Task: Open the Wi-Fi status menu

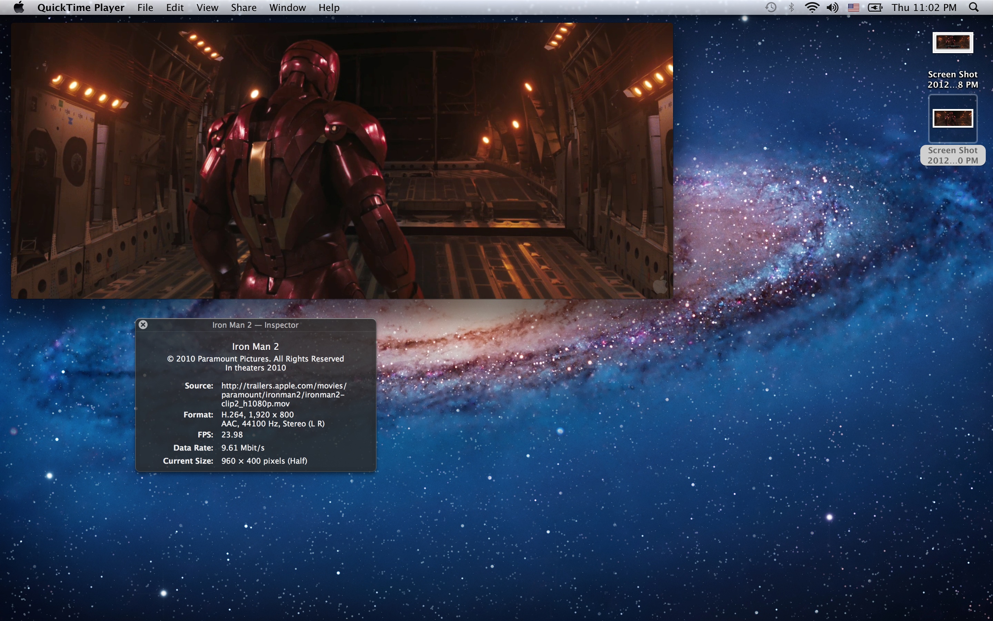Action: coord(812,7)
